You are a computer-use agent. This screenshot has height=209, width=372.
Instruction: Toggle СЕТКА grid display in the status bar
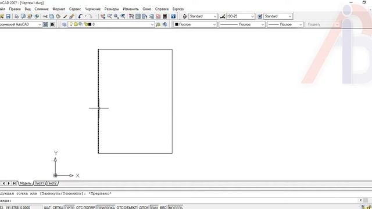pos(58,207)
